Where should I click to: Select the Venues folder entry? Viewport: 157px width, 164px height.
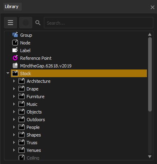34,150
